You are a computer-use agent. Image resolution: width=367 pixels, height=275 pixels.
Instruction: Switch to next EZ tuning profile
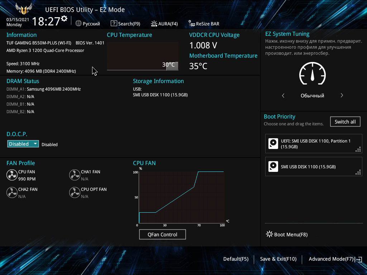tap(342, 95)
